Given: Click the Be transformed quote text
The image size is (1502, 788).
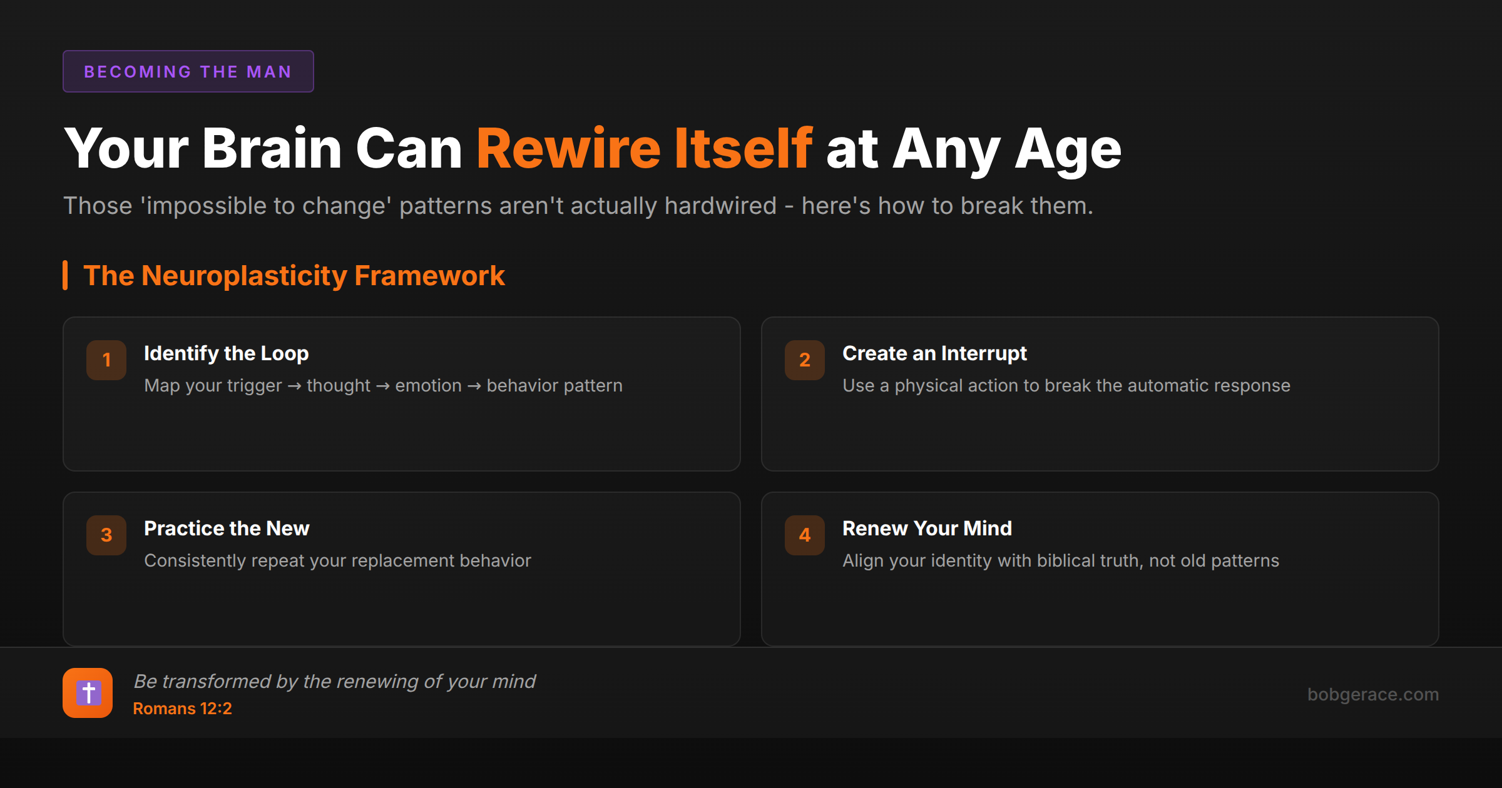Looking at the screenshot, I should pyautogui.click(x=334, y=681).
